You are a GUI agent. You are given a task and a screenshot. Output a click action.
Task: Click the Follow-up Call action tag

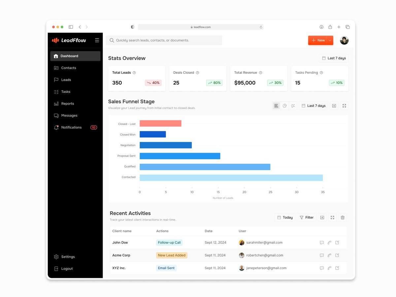pos(169,243)
